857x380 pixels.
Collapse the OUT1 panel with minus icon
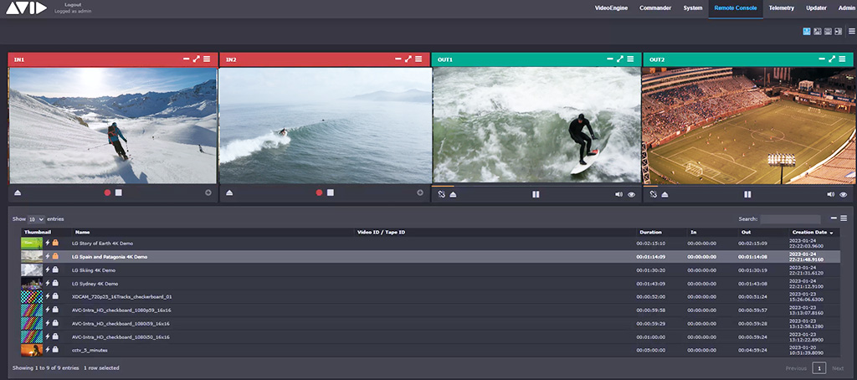[x=610, y=59]
